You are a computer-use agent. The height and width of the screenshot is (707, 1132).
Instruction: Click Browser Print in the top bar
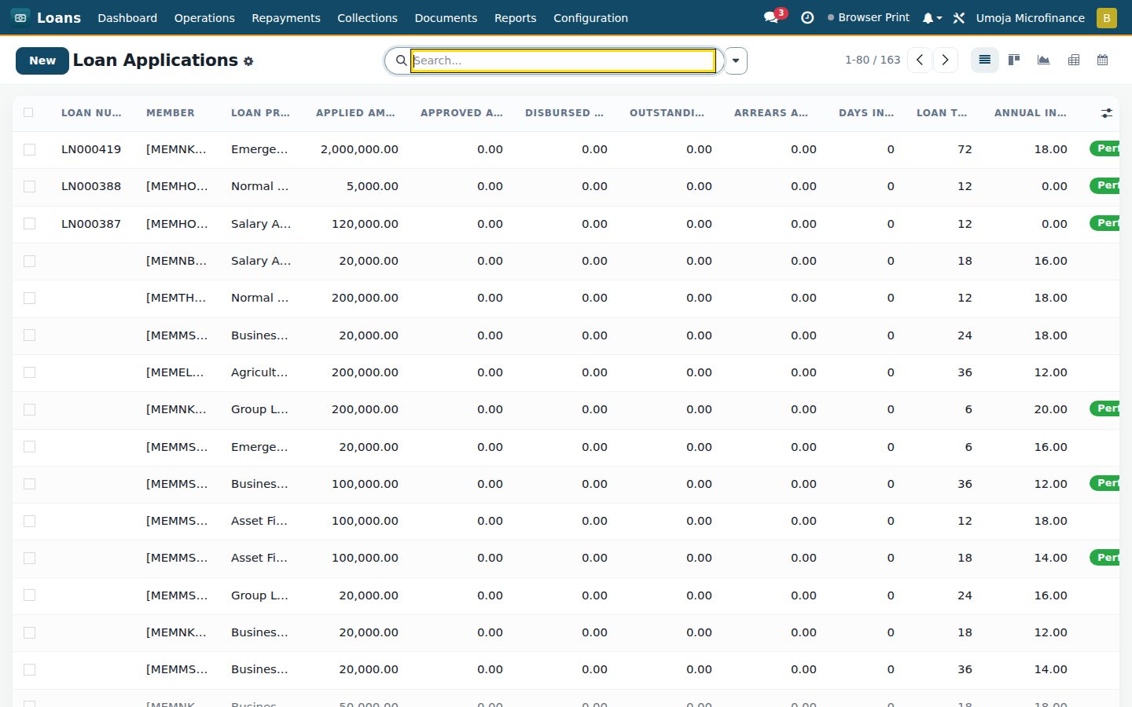(869, 17)
